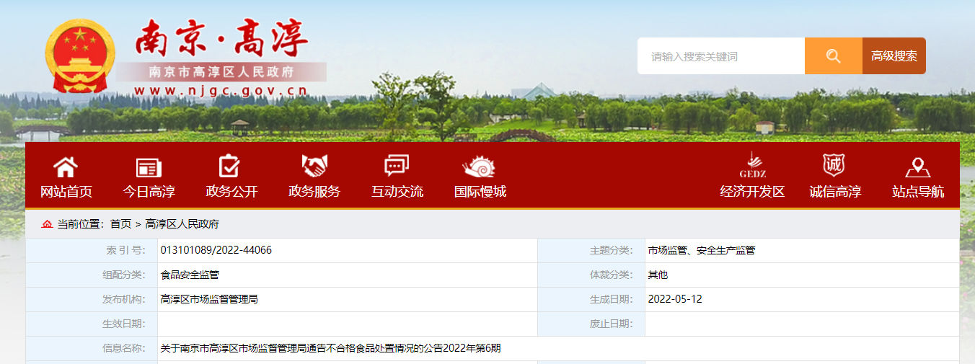The height and width of the screenshot is (364, 975).
Task: Click the newspaper icon above 今日高淳
Action: (149, 167)
